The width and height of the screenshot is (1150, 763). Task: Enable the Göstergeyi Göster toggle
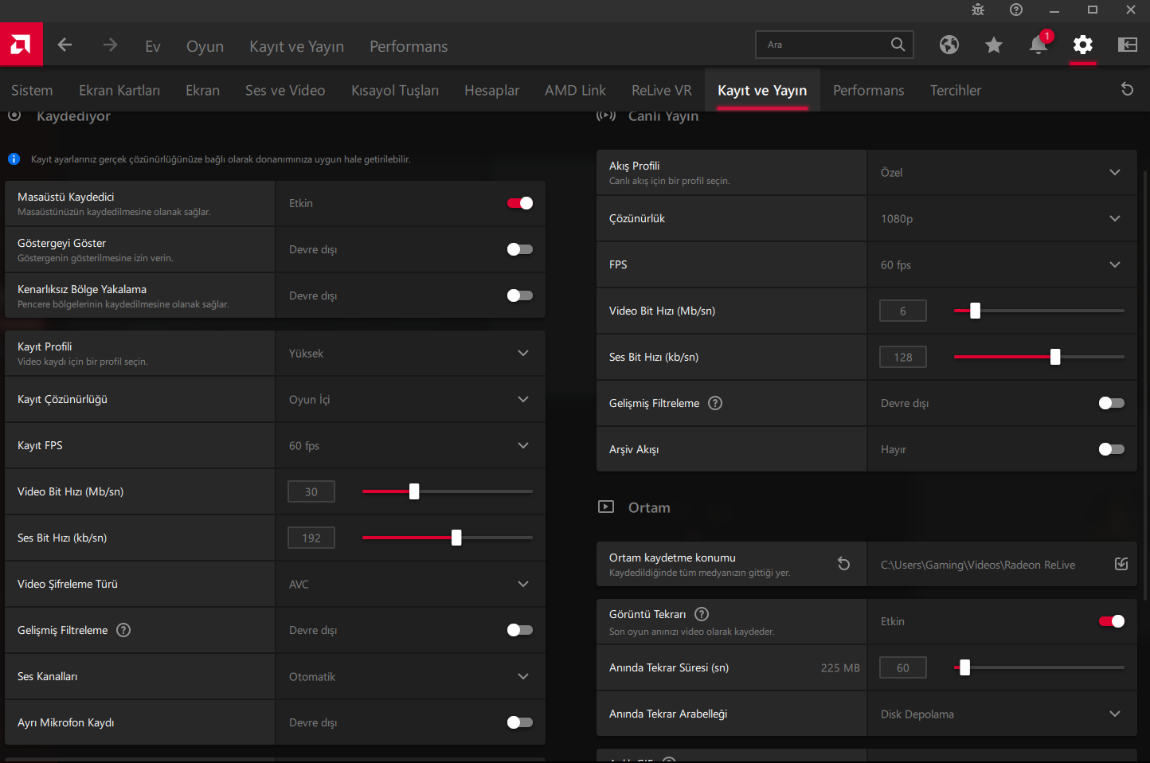coord(519,249)
